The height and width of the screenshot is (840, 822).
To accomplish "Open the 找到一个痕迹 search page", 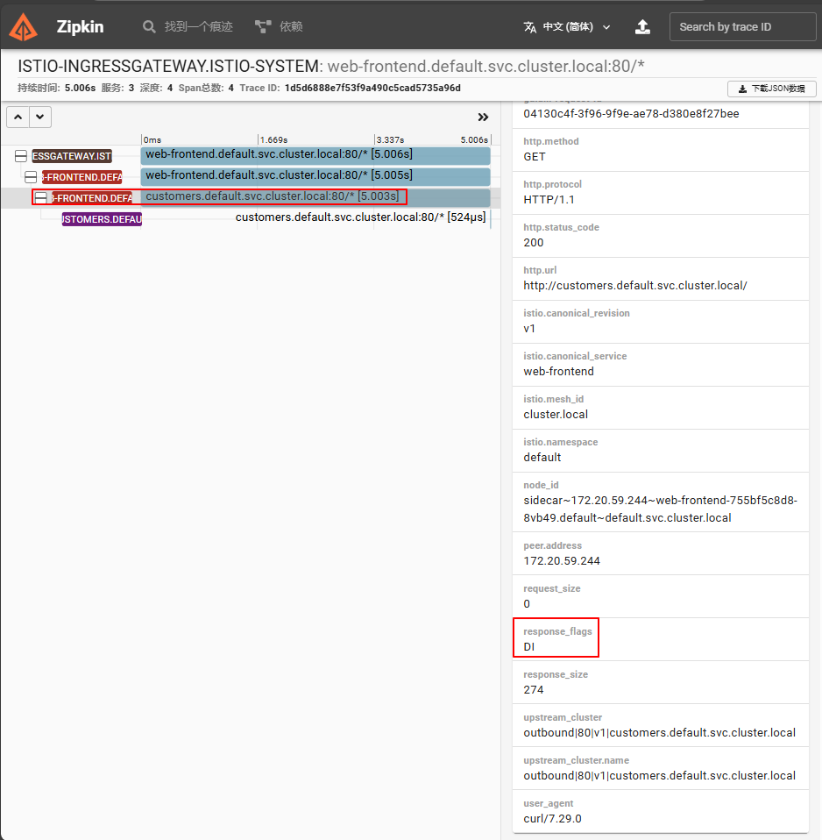I will click(198, 27).
